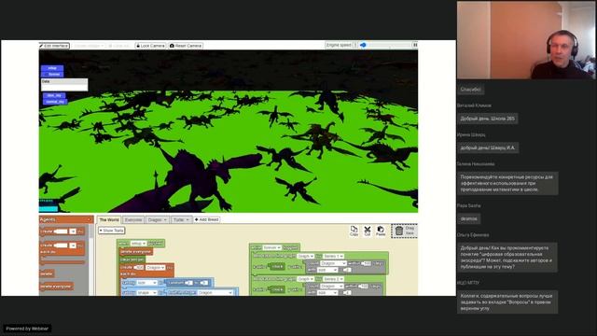The image size is (597, 336).
Task: Pause the engine with the pause icon
Action: (415, 45)
